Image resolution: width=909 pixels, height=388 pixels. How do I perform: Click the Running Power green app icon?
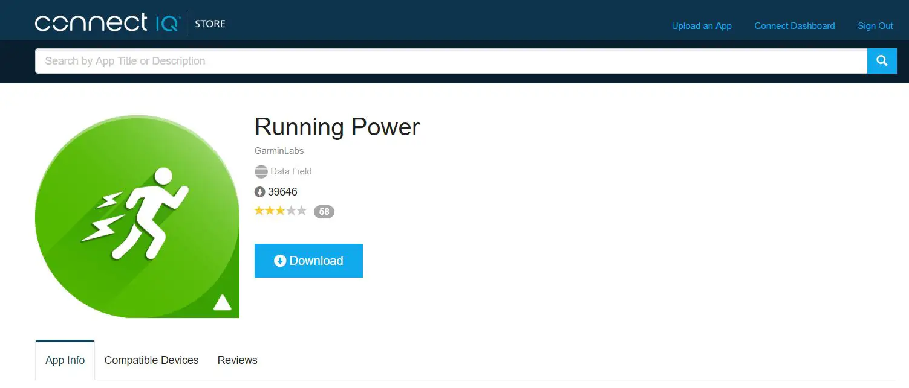[137, 216]
